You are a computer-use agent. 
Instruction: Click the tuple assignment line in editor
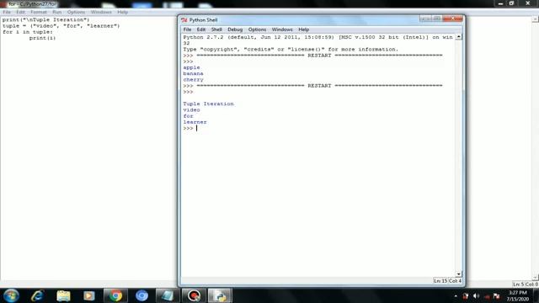61,26
